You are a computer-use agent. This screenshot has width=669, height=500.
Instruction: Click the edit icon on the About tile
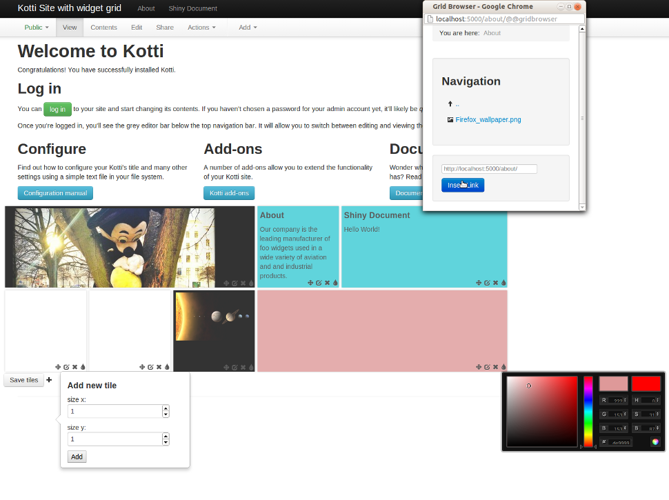[x=319, y=283]
